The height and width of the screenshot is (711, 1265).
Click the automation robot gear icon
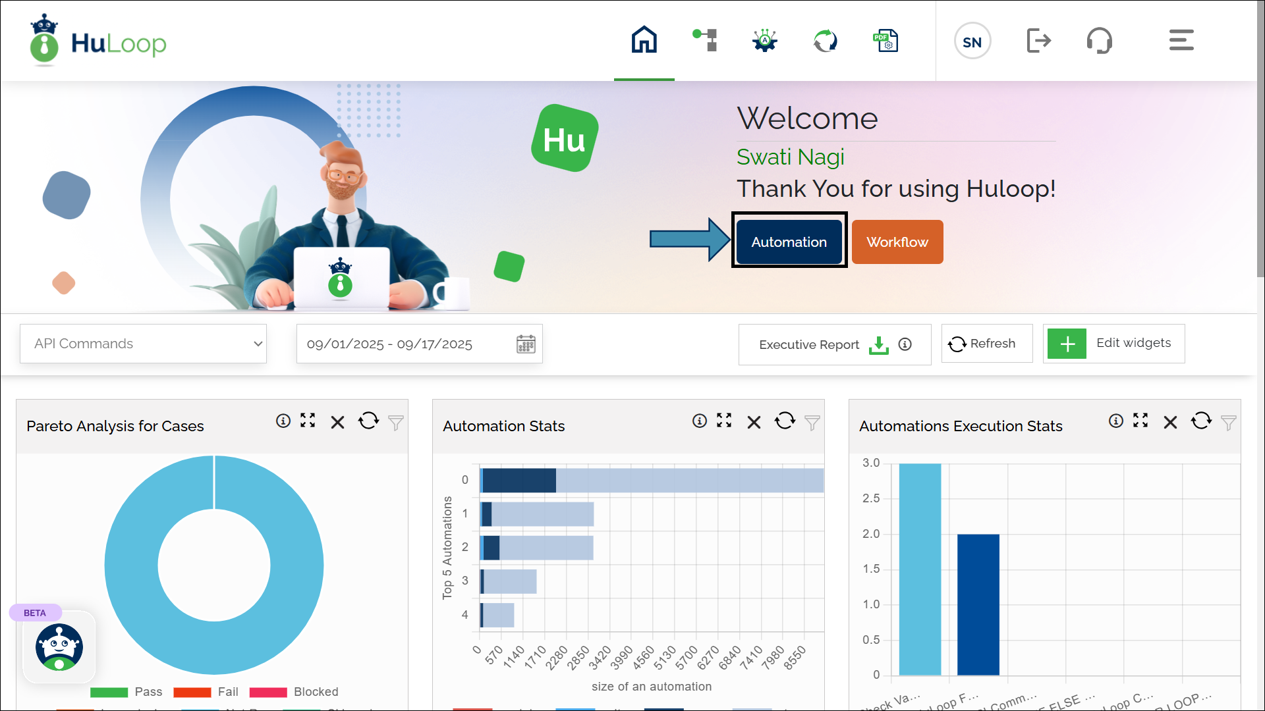coord(765,40)
